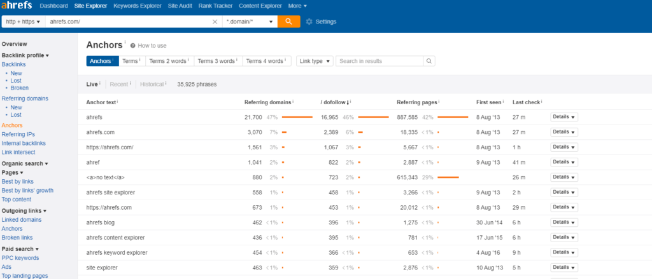This screenshot has height=279, width=652.
Task: Sort by the dofollow column header
Action: tap(335, 102)
